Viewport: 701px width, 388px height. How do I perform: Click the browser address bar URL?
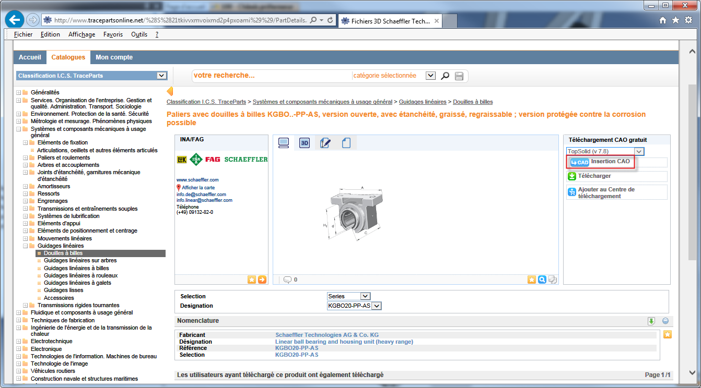point(180,20)
